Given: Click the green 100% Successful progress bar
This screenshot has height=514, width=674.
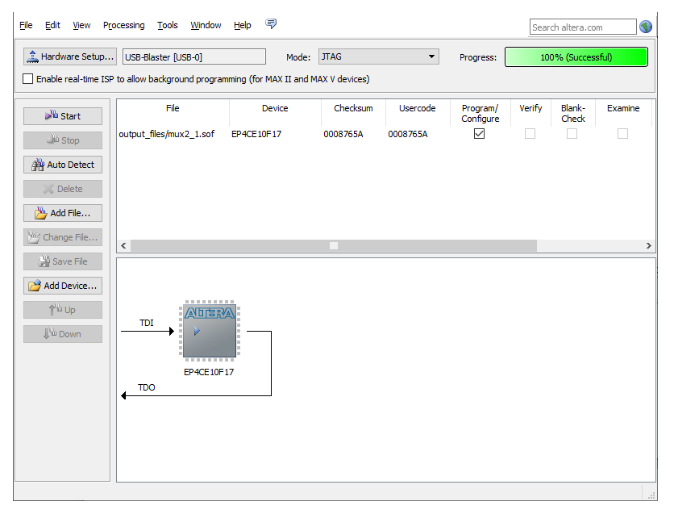Looking at the screenshot, I should coord(576,57).
